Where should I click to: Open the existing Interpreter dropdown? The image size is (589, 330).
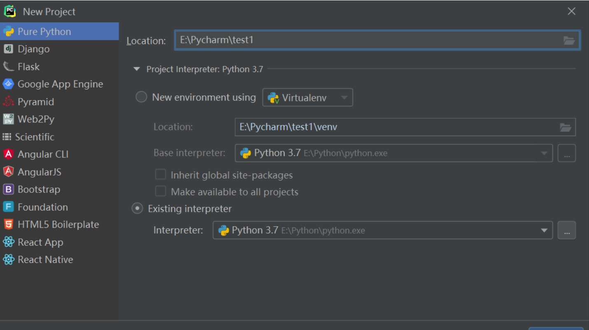[383, 230]
